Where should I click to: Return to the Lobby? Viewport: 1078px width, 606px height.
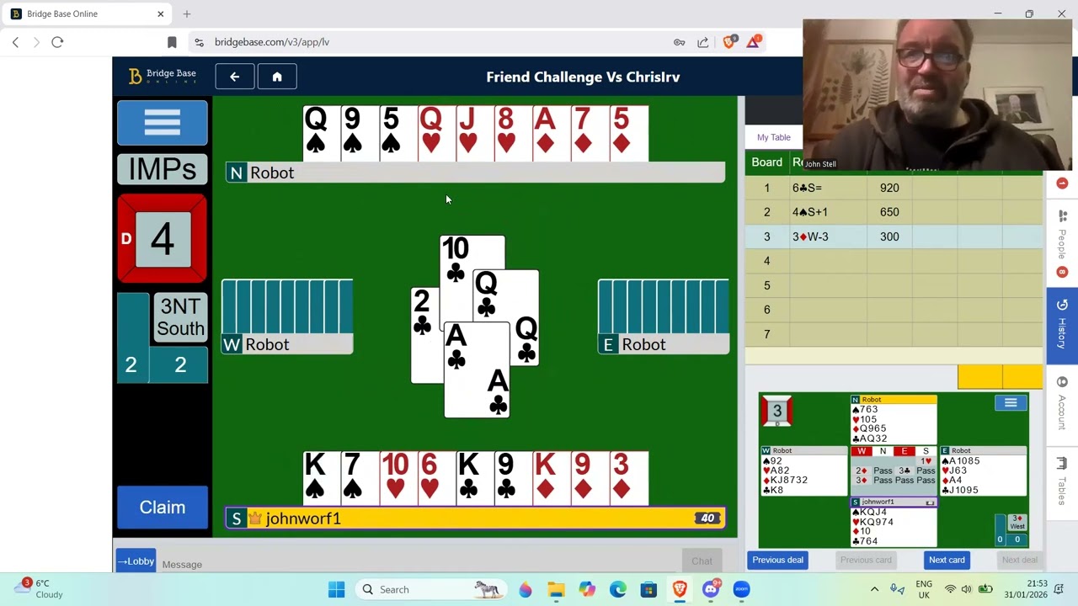tap(136, 561)
